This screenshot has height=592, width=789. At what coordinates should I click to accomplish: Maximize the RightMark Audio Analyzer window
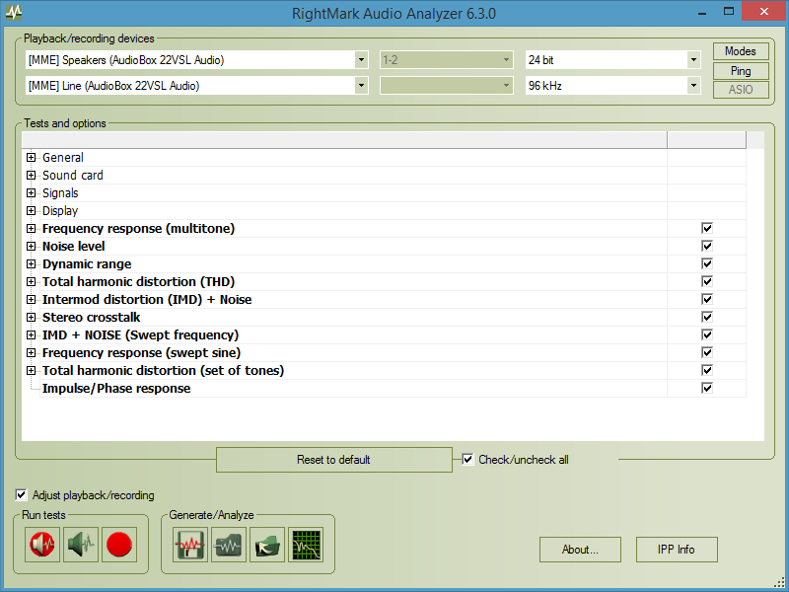point(728,12)
